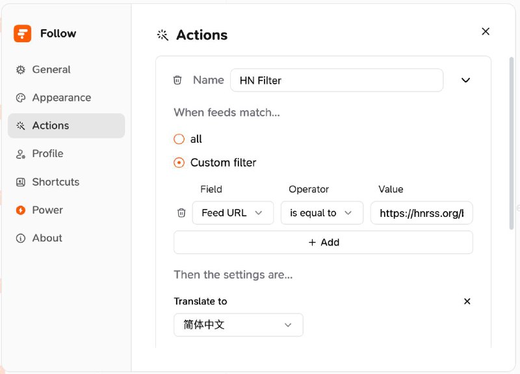Delete the HN Filter action via trash icon
Image resolution: width=520 pixels, height=374 pixels.
coord(177,80)
